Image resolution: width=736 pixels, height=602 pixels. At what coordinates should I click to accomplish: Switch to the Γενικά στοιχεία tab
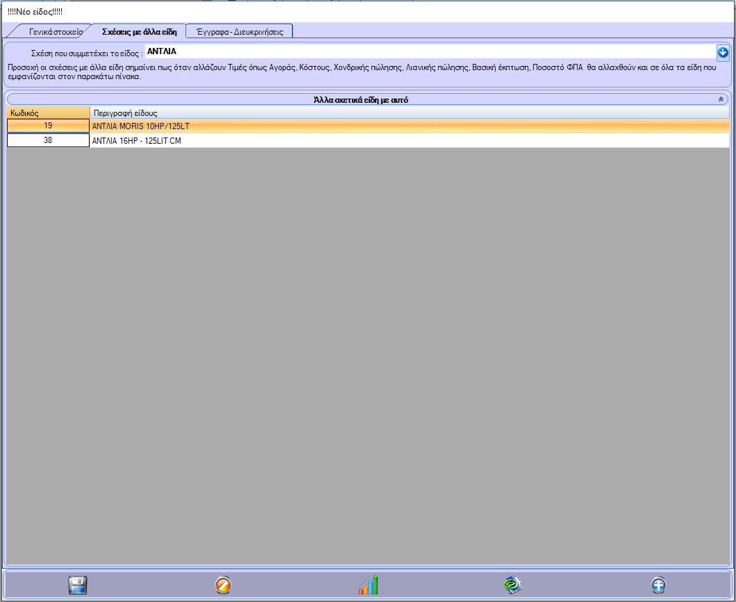click(54, 31)
